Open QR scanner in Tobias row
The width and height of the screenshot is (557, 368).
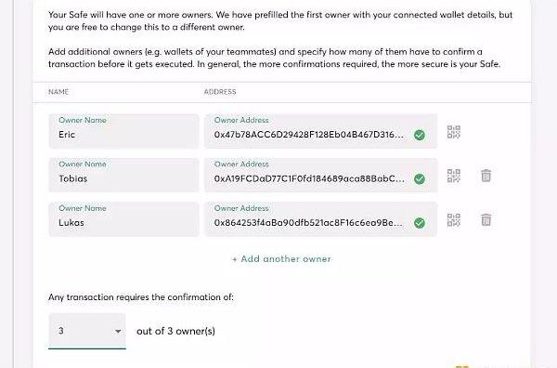click(454, 176)
